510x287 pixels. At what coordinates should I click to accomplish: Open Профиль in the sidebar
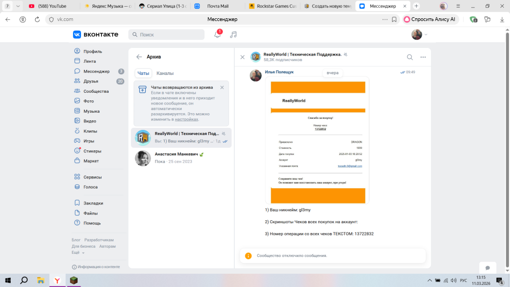(93, 51)
